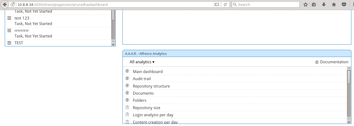Go back using the browser back arrow
This screenshot has height=126, width=354.
[5, 4]
